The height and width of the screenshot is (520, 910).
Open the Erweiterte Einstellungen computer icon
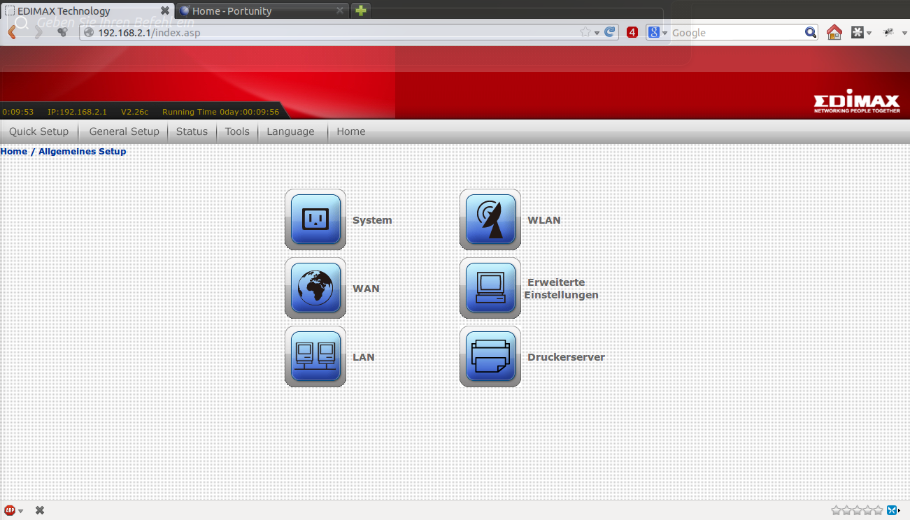[490, 288]
